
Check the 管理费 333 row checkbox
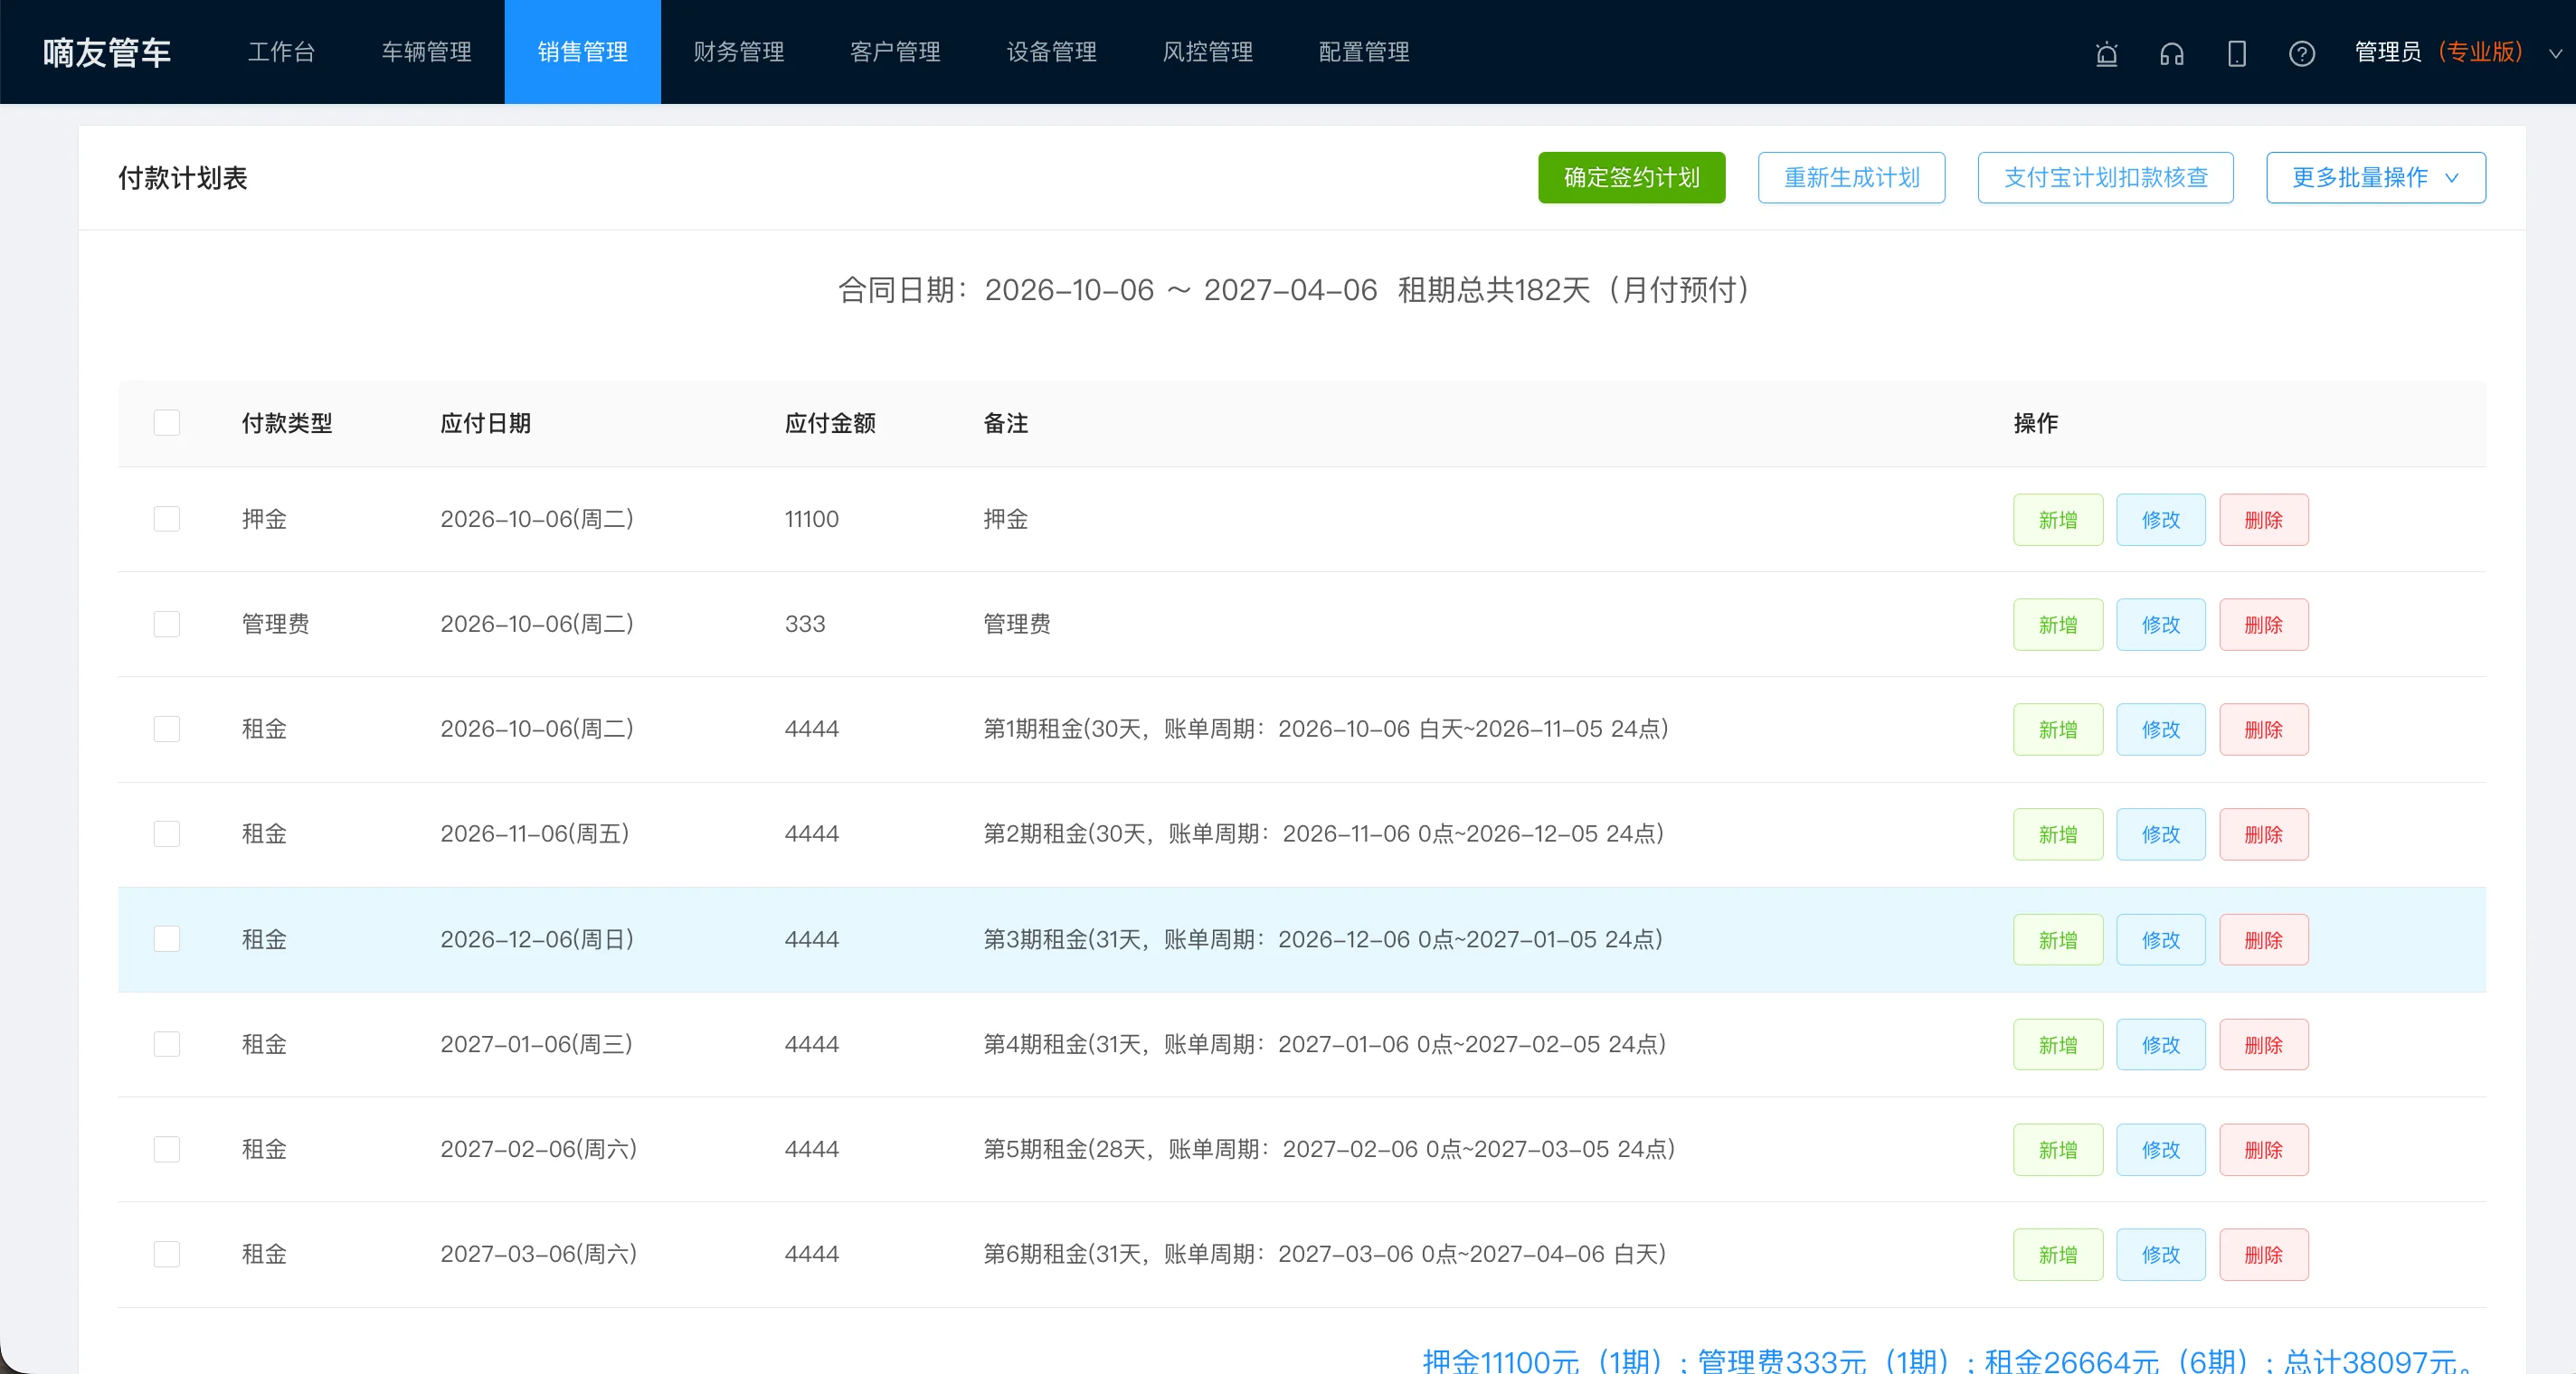(x=167, y=624)
